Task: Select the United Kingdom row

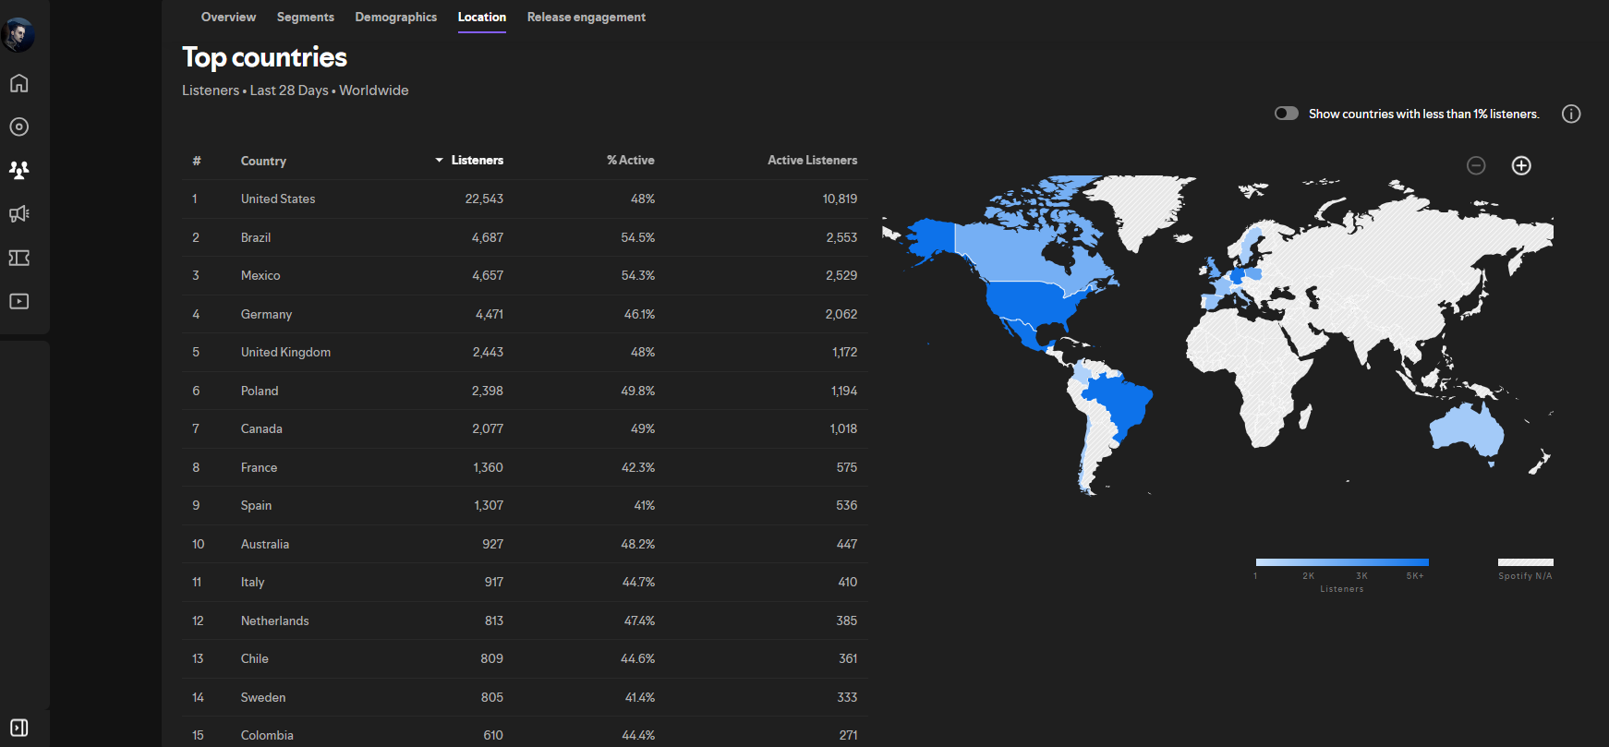Action: coord(525,353)
